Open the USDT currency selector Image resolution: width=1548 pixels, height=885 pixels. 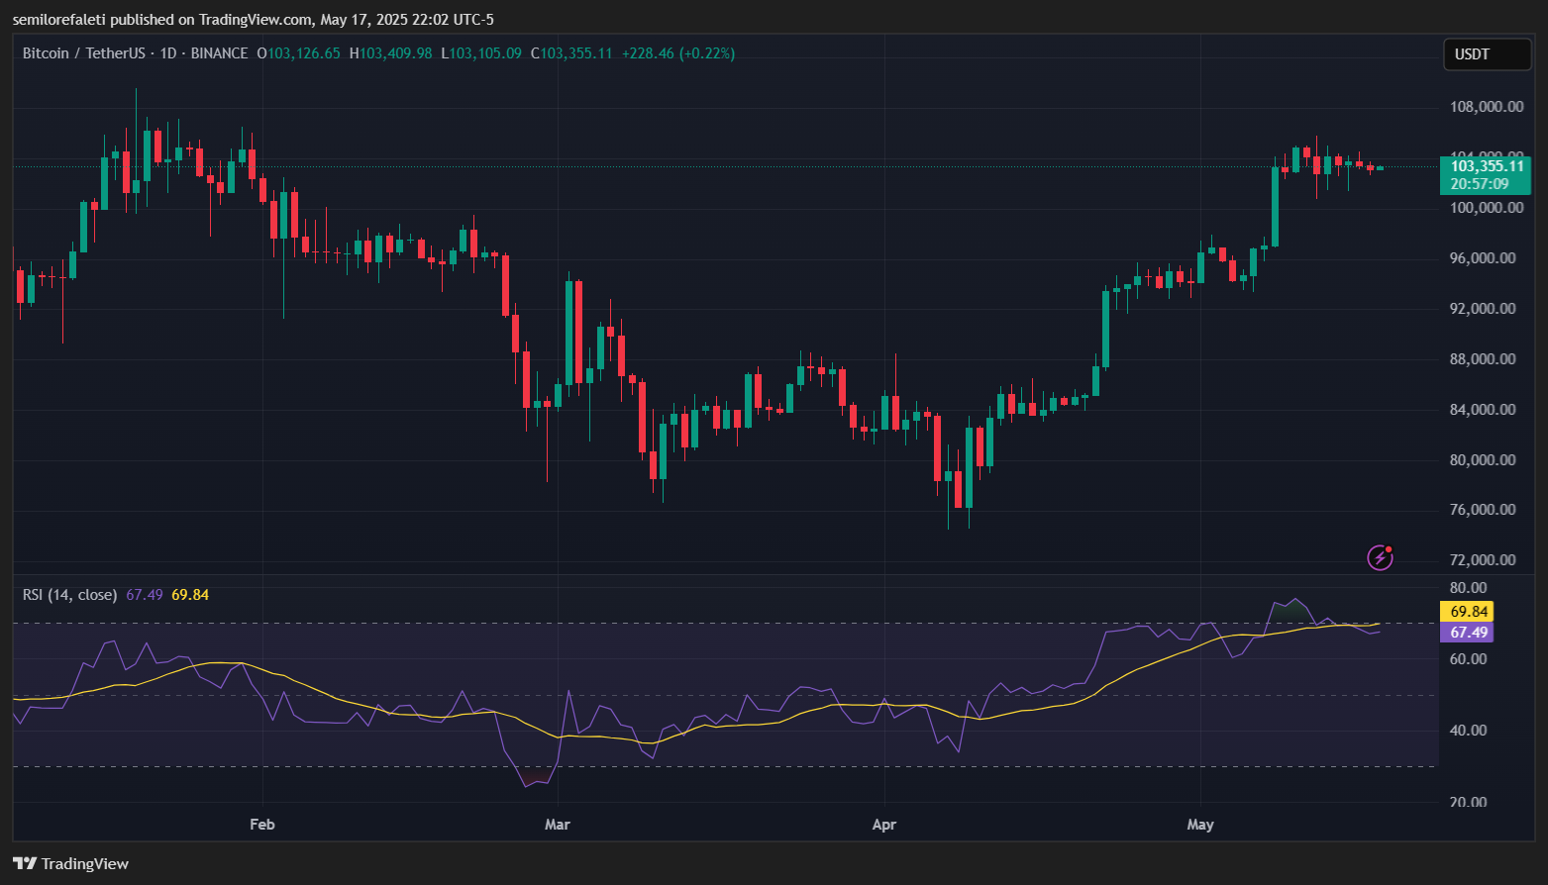[x=1486, y=54]
